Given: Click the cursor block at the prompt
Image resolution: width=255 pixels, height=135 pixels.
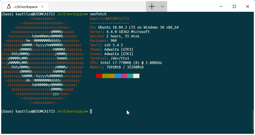Looking at the screenshot, I should click(91, 111).
